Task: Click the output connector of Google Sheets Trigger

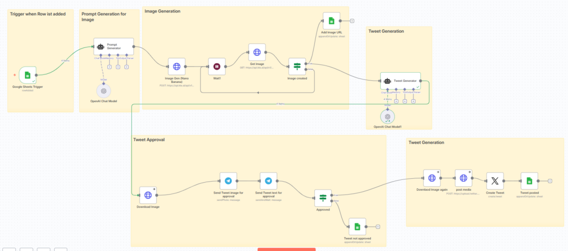Action: coord(36,75)
